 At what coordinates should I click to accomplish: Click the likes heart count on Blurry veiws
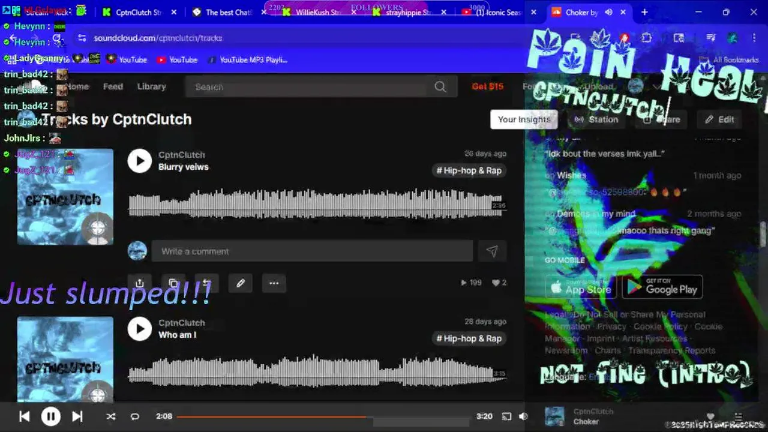coord(499,283)
